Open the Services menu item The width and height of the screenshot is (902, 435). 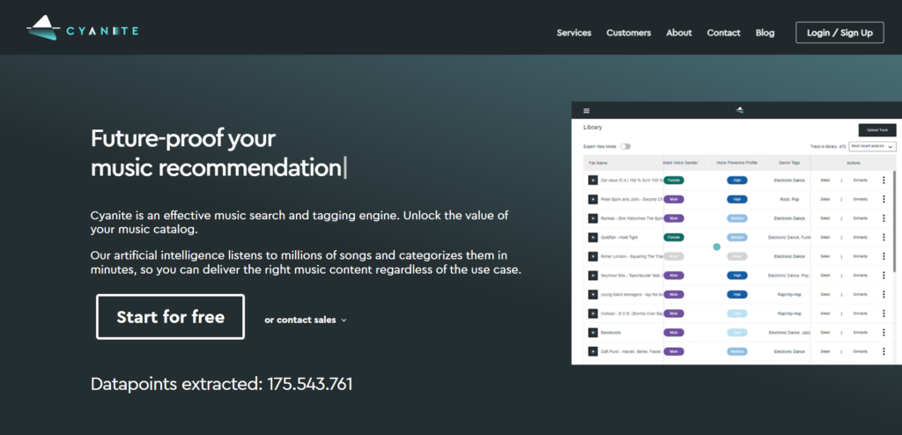573,33
